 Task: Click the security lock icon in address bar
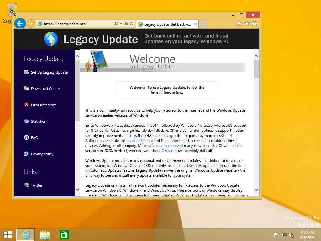126,24
